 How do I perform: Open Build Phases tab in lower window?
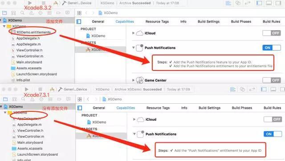click(x=242, y=108)
